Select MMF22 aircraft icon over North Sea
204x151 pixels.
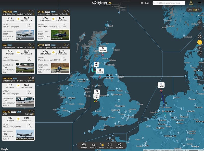click(x=161, y=90)
